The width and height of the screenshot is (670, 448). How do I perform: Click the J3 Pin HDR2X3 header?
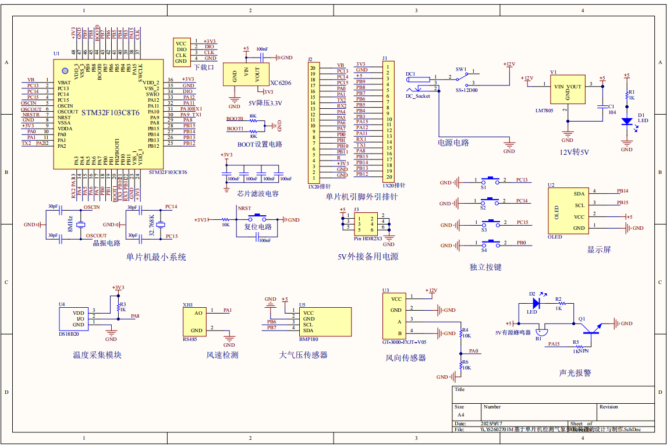coord(365,222)
